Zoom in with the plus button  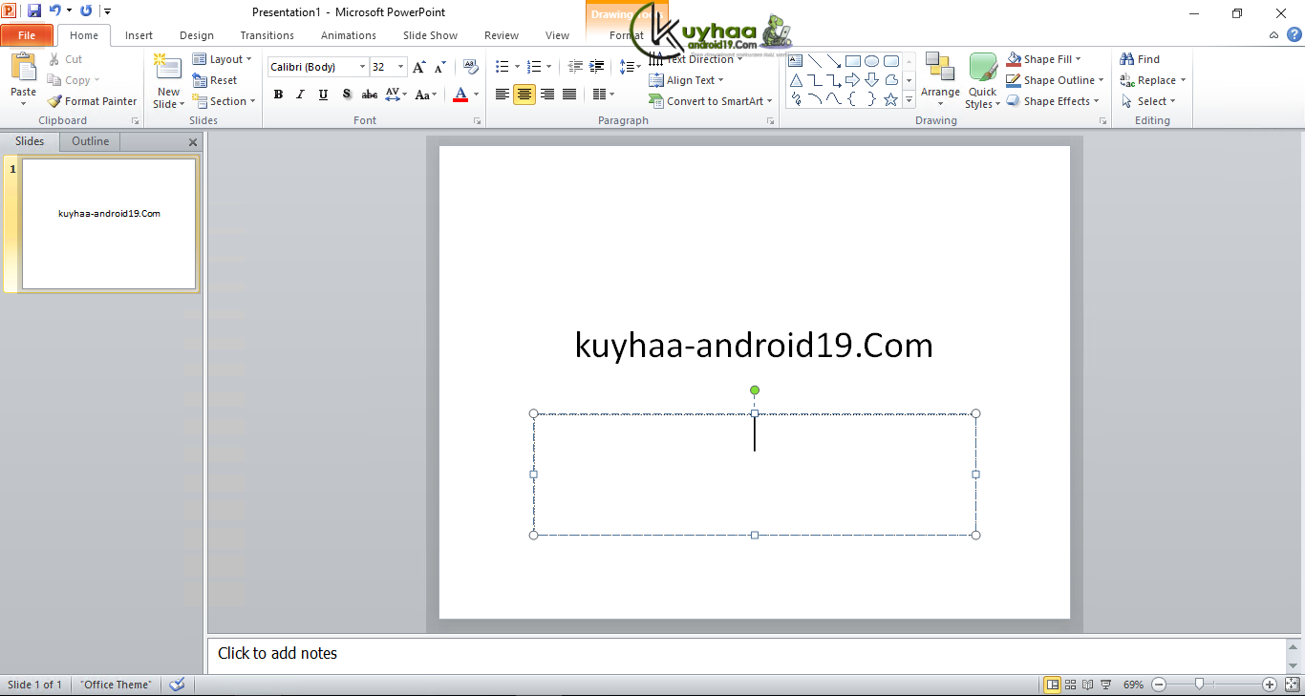point(1270,685)
